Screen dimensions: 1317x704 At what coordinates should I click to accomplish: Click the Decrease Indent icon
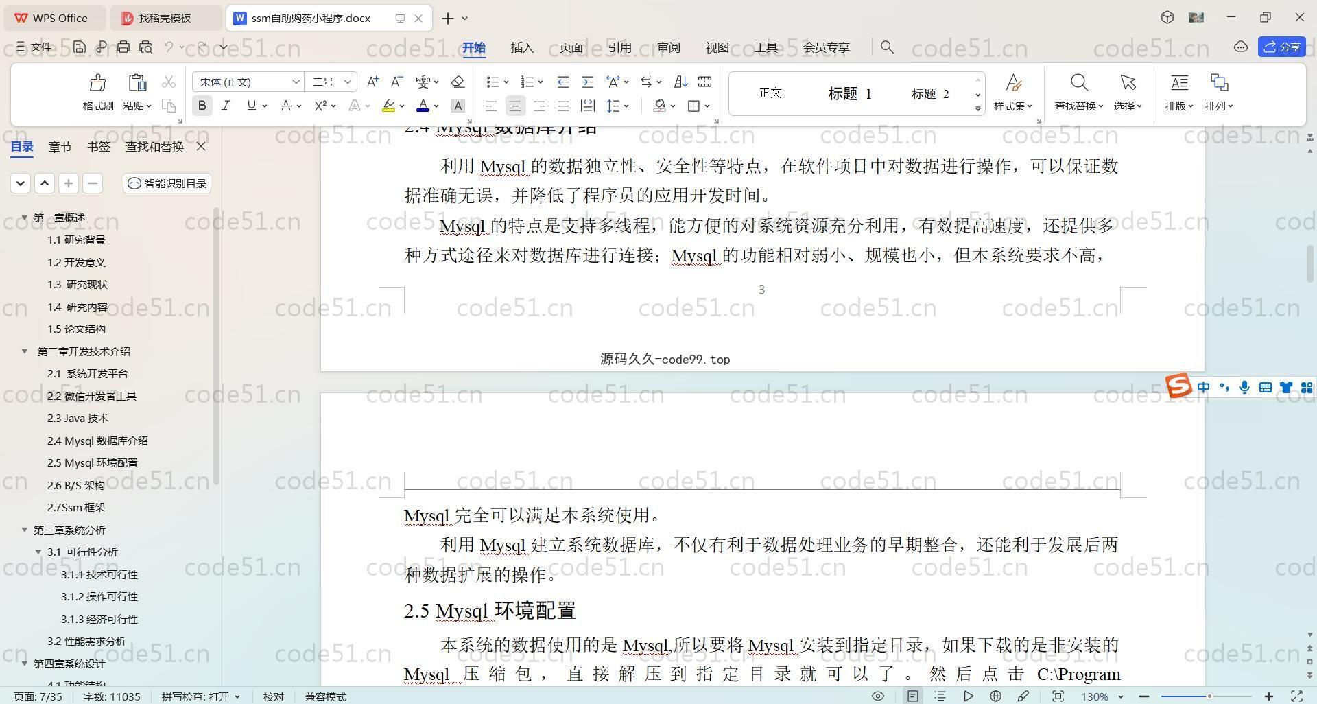563,82
